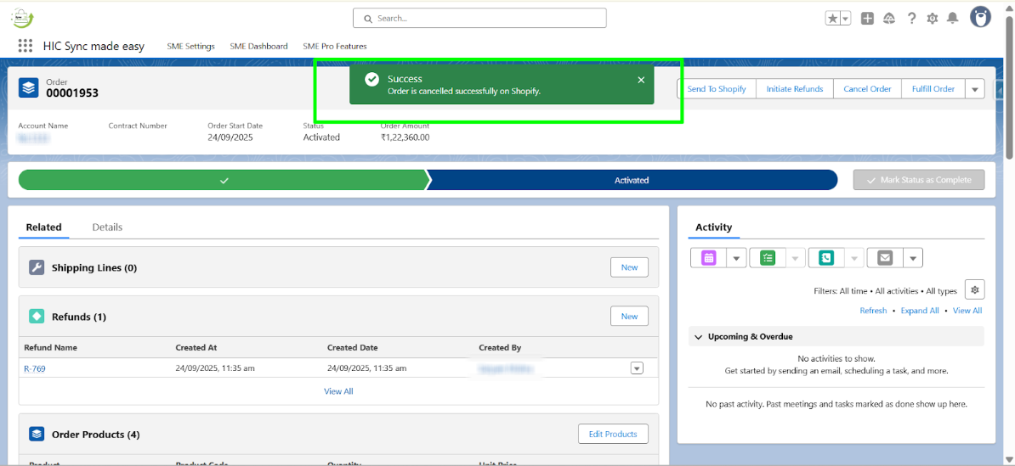Click the Send To Shopify button
Viewport: 1015px width, 466px height.
point(717,89)
